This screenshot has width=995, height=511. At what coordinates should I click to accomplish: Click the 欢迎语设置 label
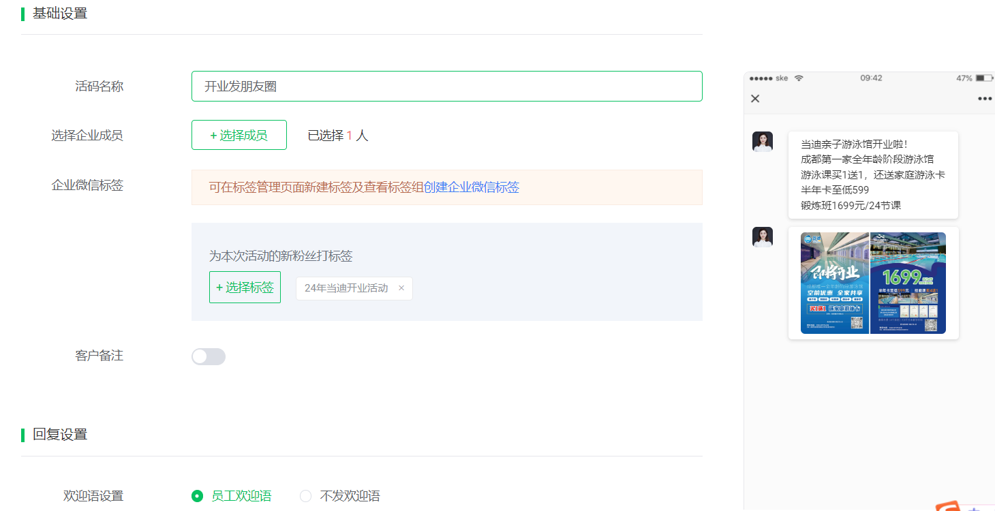click(93, 496)
